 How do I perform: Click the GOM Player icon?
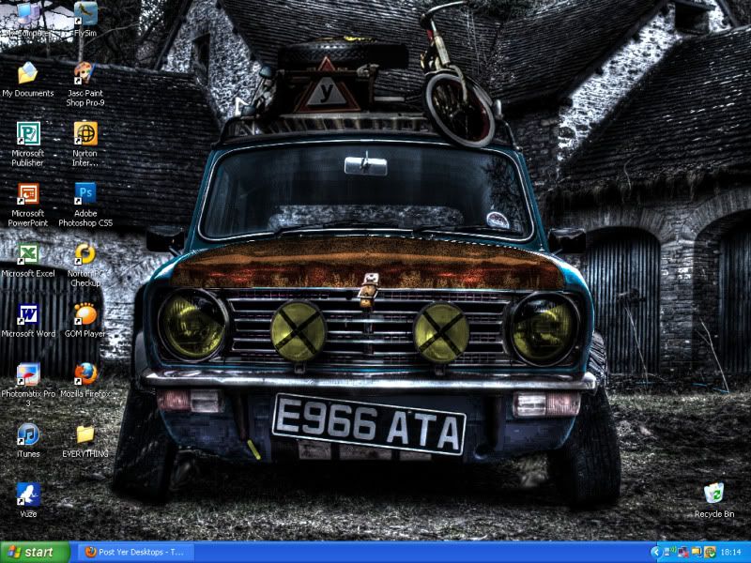click(84, 315)
